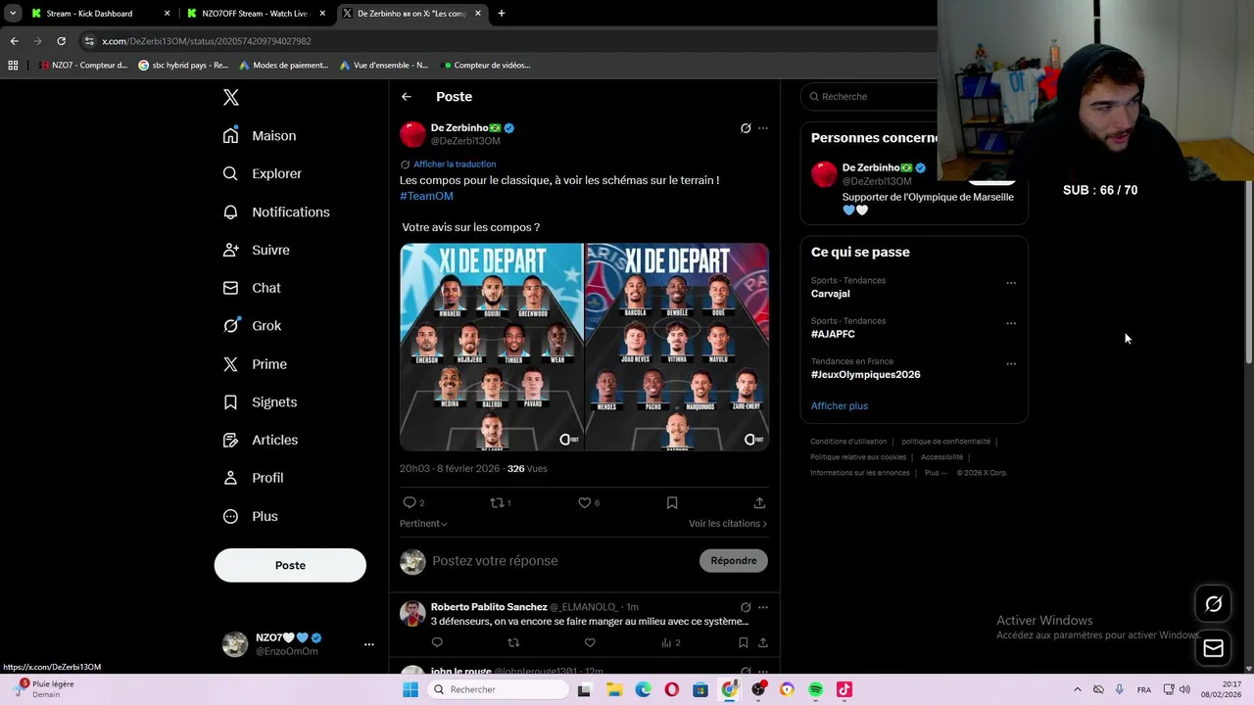
Task: Open more options on De Zerbinho's post
Action: tap(763, 128)
